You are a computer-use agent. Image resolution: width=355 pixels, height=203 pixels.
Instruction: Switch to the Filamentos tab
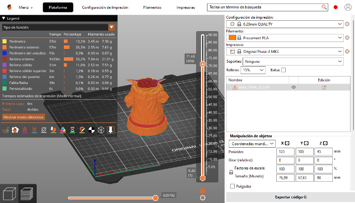[152, 8]
